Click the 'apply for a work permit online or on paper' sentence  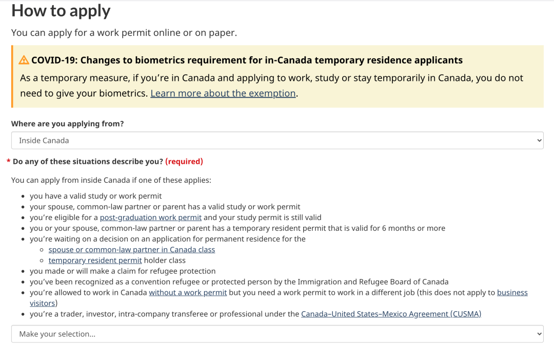click(124, 33)
